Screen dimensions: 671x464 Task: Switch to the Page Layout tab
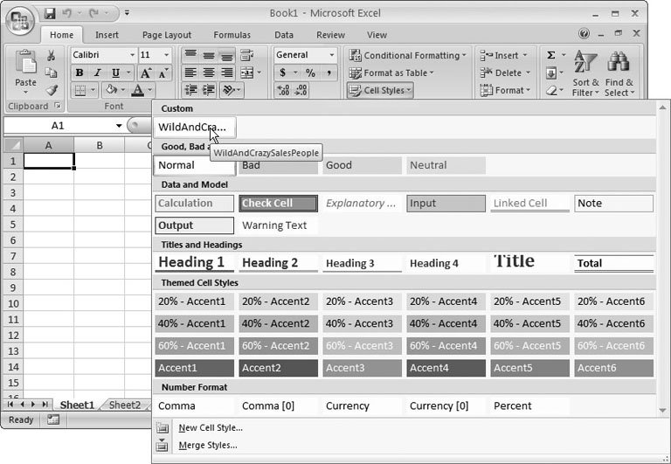tap(167, 35)
